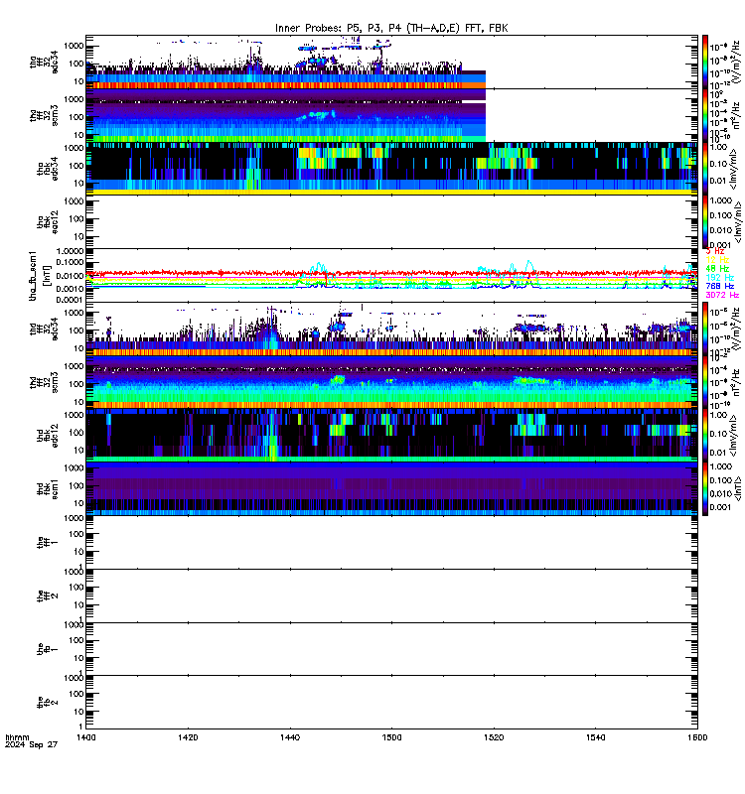Click the "thd fff 32 edc34" panel label
Viewport: 745px width, 794px height.
coord(44,330)
